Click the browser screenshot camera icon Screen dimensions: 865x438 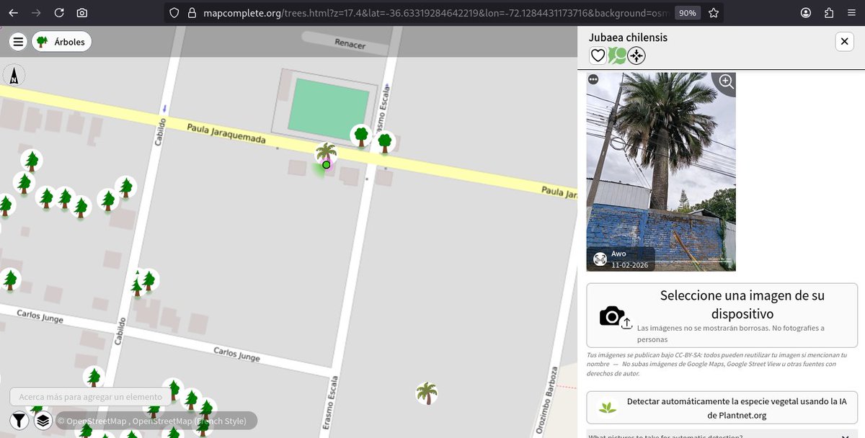coord(82,13)
